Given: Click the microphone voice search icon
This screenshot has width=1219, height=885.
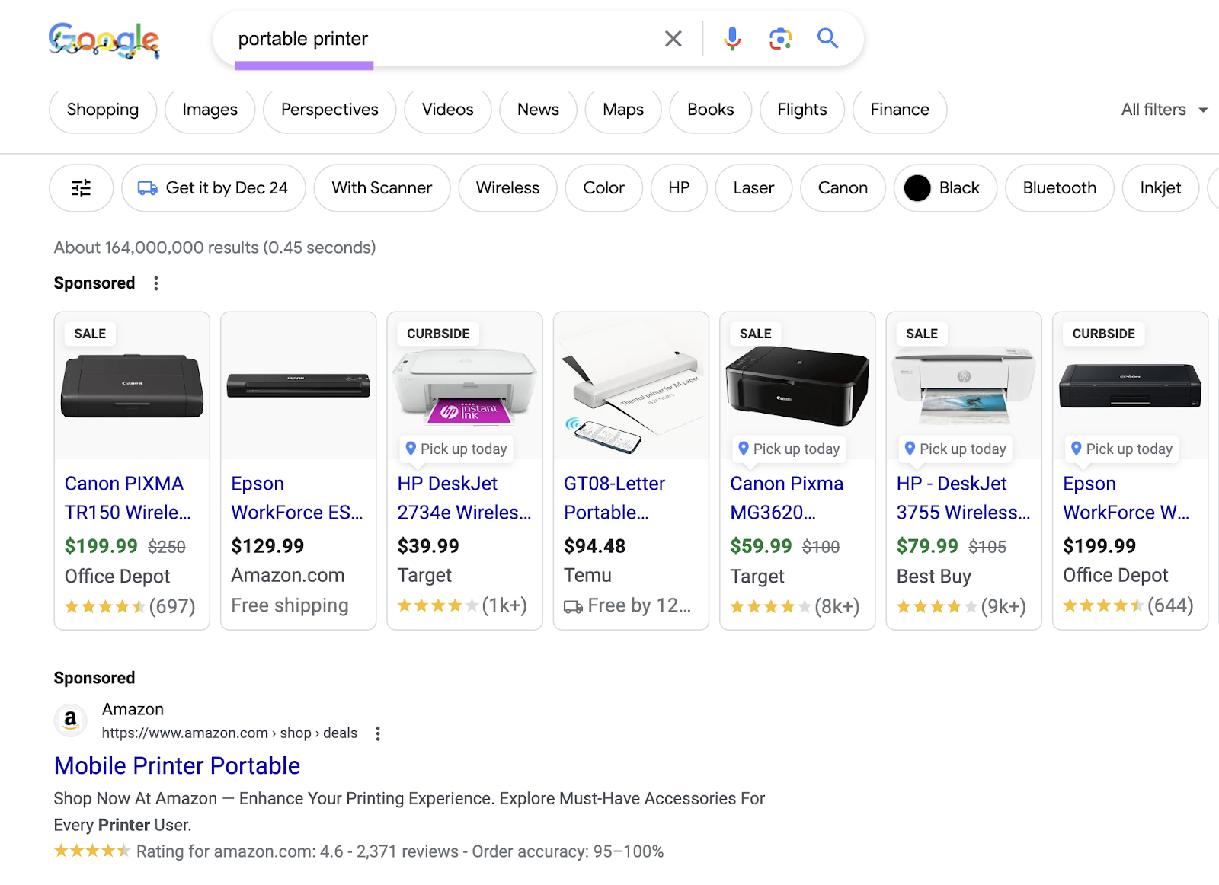Looking at the screenshot, I should [x=731, y=38].
